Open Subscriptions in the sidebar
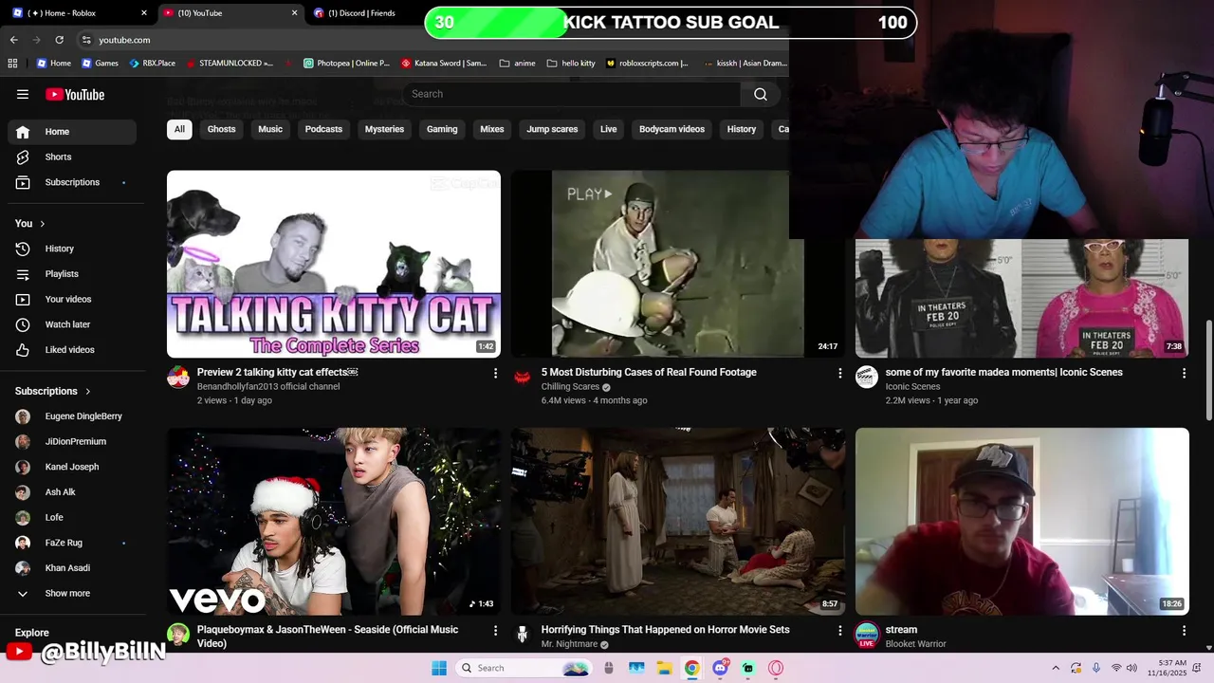 [x=72, y=182]
